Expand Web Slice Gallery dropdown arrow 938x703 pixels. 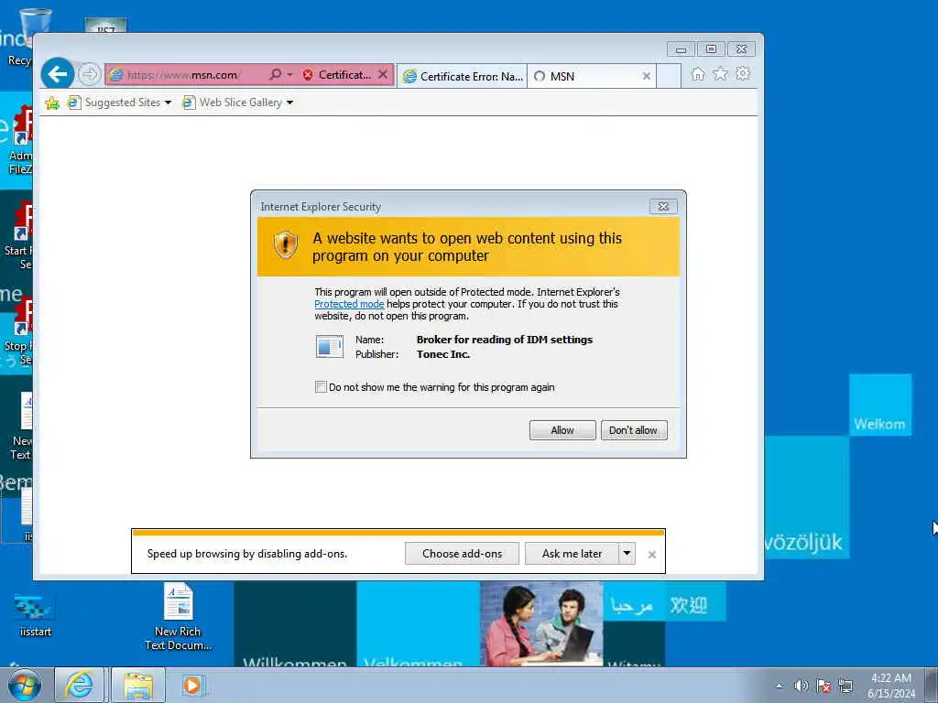pos(290,103)
